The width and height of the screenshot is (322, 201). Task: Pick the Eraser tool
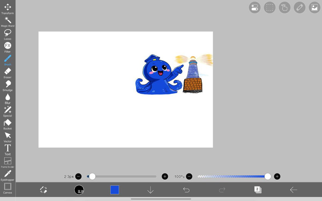[8, 73]
